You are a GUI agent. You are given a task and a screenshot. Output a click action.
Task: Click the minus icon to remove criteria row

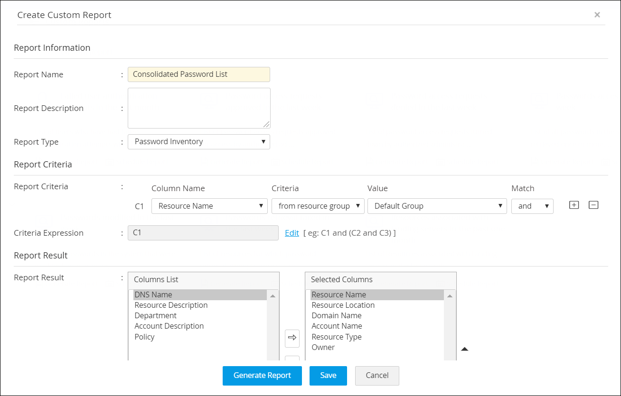[x=593, y=205]
